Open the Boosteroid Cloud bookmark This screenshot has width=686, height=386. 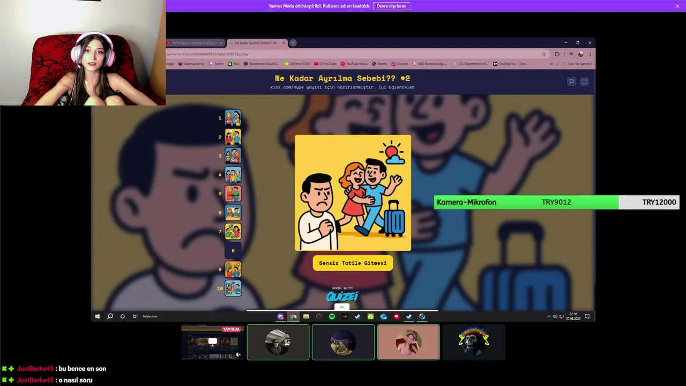(x=261, y=64)
